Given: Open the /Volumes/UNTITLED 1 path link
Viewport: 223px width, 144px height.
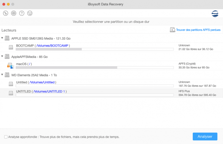Looking at the screenshot, I should [x=49, y=91].
